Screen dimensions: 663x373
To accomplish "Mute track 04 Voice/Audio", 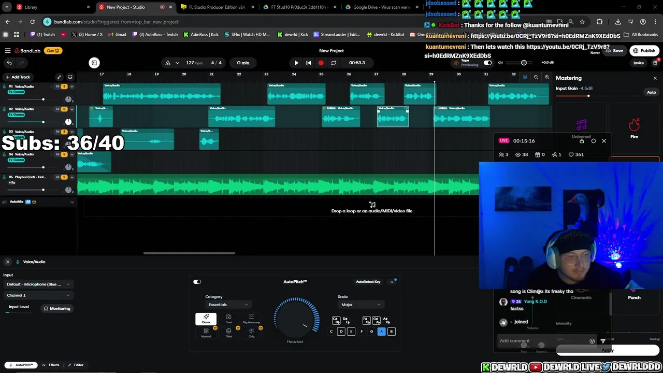I will (x=57, y=154).
